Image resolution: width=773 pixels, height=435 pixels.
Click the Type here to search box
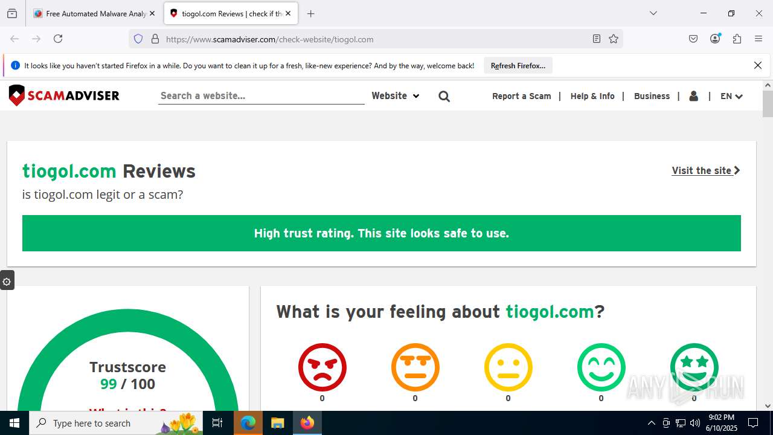[x=117, y=423]
